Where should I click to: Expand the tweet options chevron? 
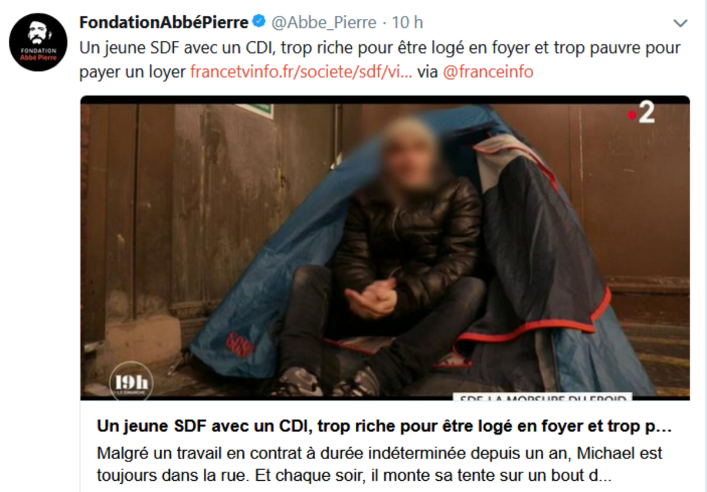pos(680,24)
